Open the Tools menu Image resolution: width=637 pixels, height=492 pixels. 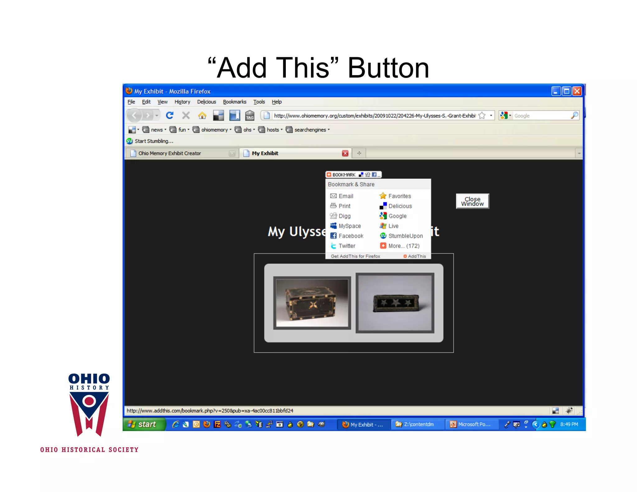click(x=259, y=102)
